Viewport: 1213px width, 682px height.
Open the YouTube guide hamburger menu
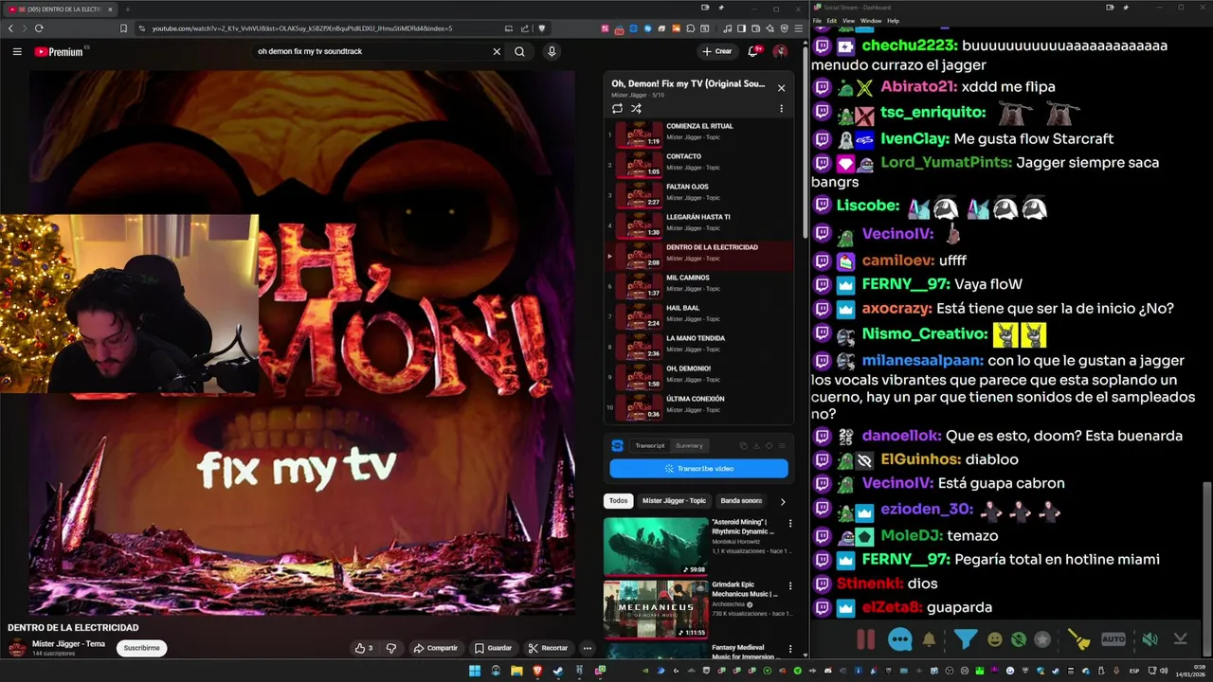click(x=17, y=51)
